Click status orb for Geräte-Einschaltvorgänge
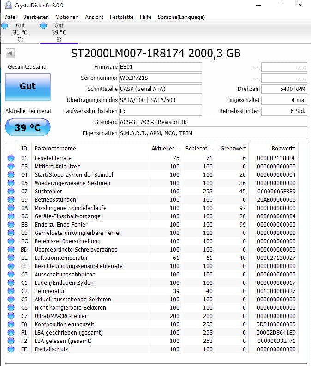Viewport: 311px width, 366px height. pyautogui.click(x=11, y=216)
